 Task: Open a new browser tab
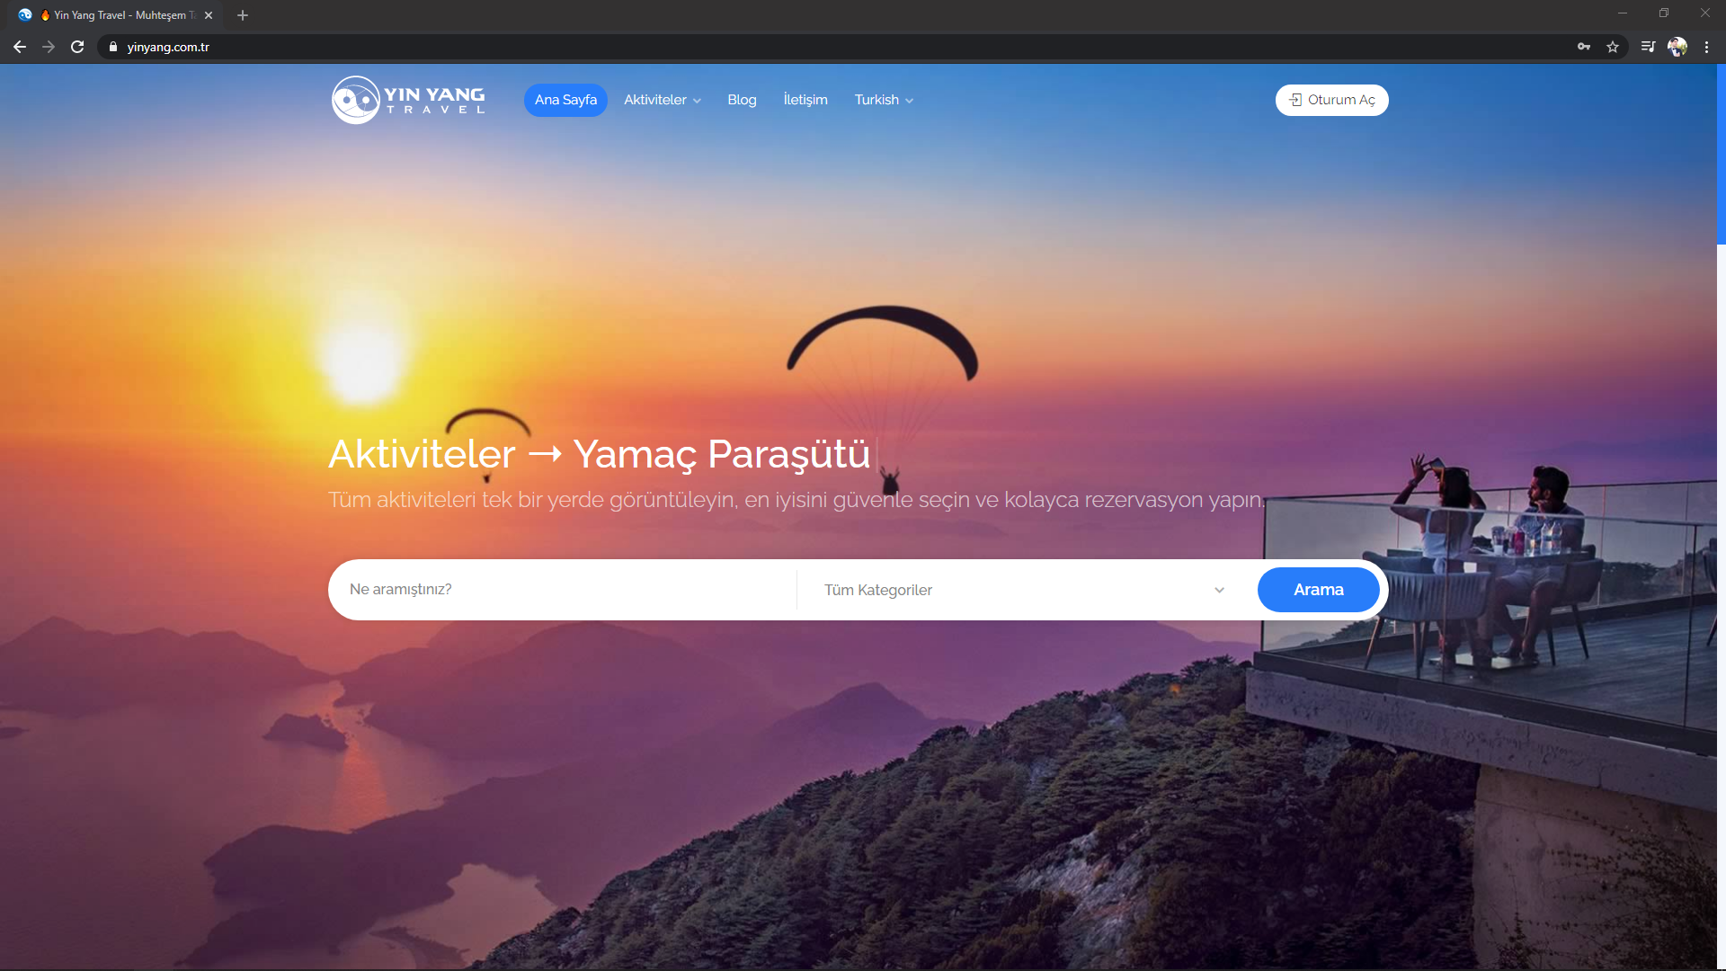(x=243, y=15)
